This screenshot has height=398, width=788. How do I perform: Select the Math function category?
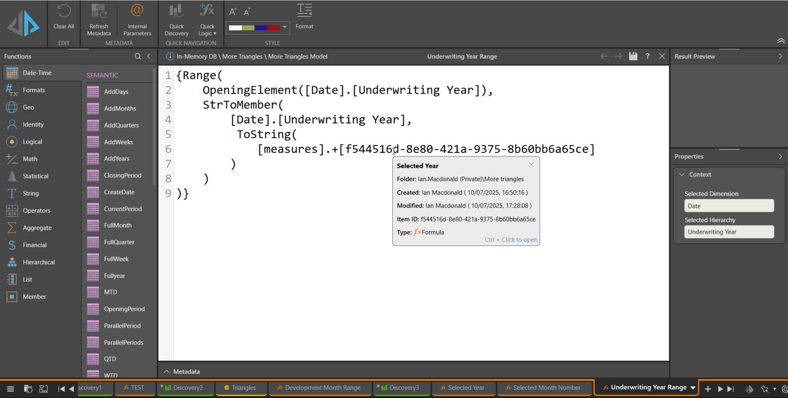(41, 159)
